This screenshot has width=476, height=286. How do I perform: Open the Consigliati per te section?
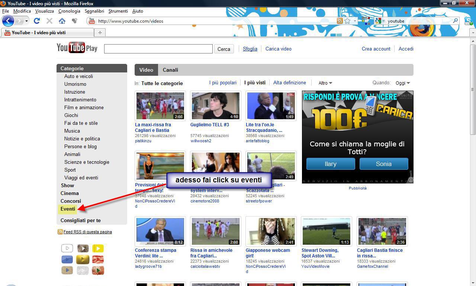coord(81,220)
